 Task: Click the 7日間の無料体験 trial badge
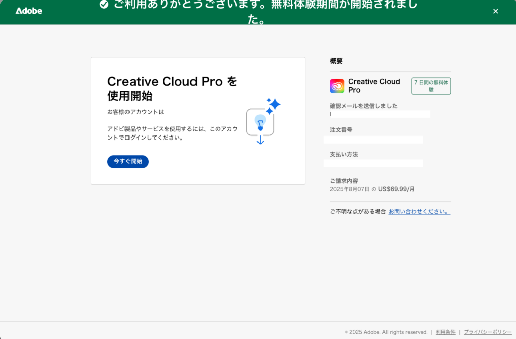coord(431,86)
